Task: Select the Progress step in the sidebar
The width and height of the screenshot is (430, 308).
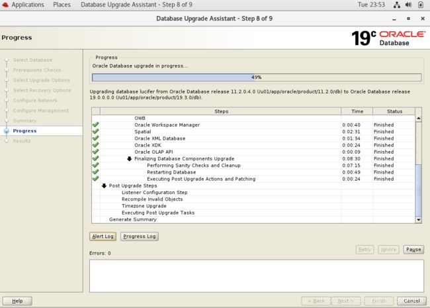Action: click(24, 130)
